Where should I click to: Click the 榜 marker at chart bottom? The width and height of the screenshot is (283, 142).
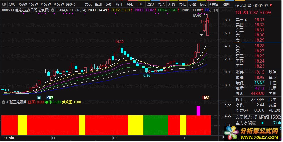tap(207, 98)
